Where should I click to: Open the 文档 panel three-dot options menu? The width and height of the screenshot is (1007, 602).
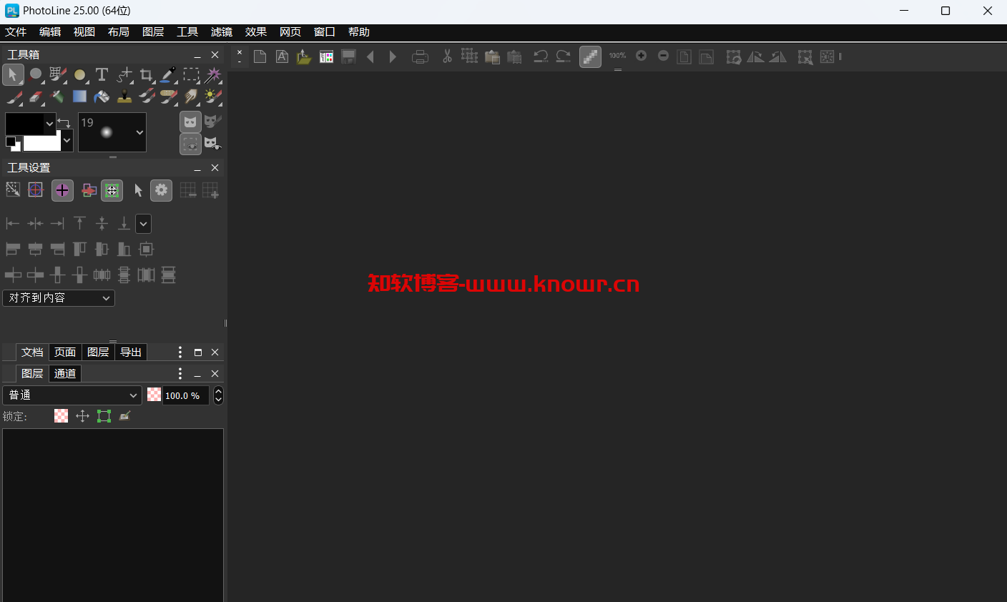180,352
